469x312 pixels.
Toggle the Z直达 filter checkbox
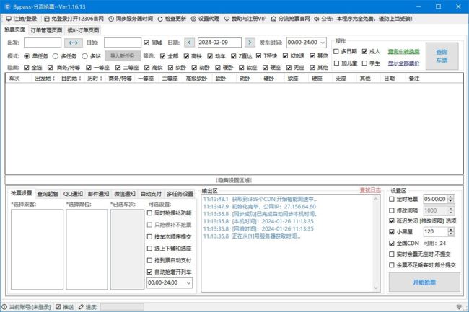pos(234,55)
